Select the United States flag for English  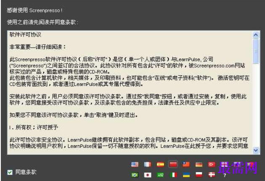(x=135, y=164)
